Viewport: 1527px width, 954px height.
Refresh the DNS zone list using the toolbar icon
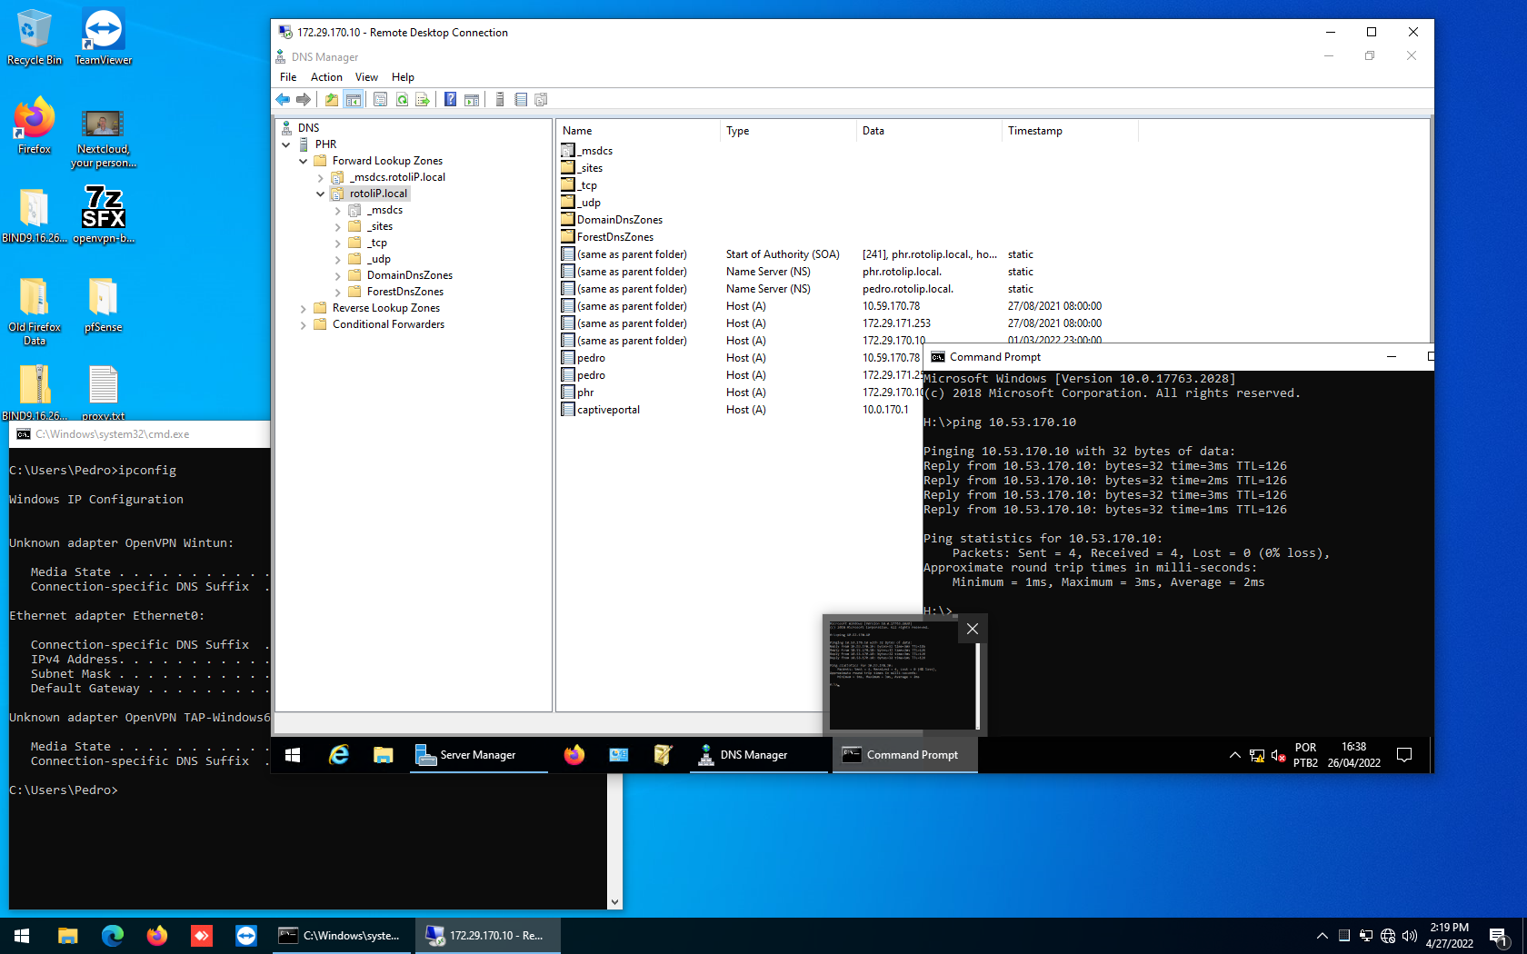pos(402,100)
